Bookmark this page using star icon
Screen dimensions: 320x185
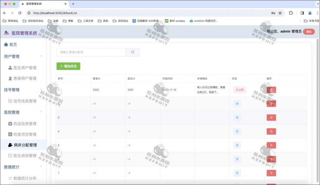(x=280, y=13)
